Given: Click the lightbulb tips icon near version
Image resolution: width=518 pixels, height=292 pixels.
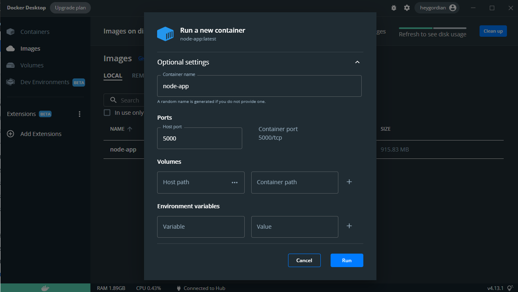Looking at the screenshot, I should (x=510, y=288).
